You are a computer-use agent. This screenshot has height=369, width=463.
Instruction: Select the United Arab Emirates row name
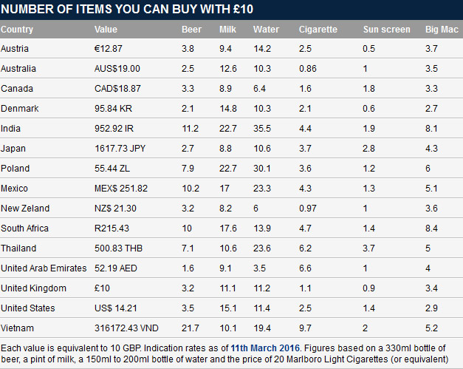[x=44, y=268]
